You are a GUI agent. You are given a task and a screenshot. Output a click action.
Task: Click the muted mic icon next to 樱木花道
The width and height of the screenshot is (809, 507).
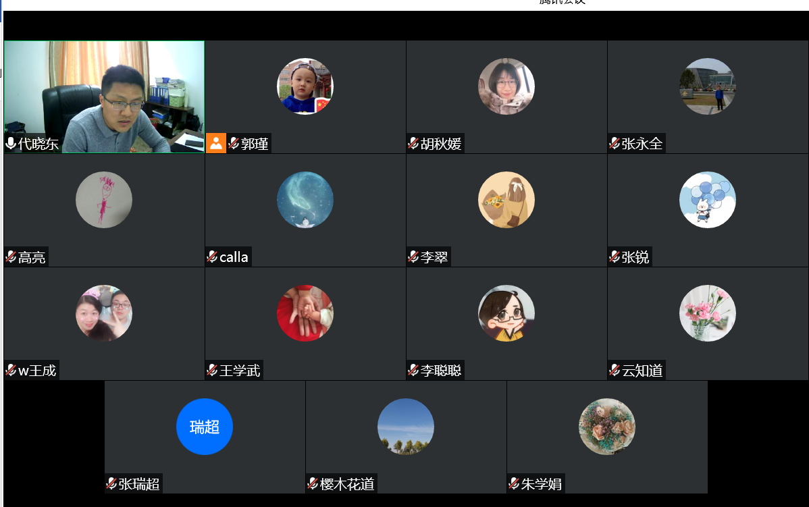[x=313, y=483]
